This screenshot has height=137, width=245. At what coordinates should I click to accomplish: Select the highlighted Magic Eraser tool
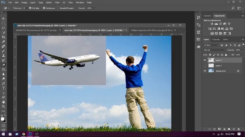3,65
